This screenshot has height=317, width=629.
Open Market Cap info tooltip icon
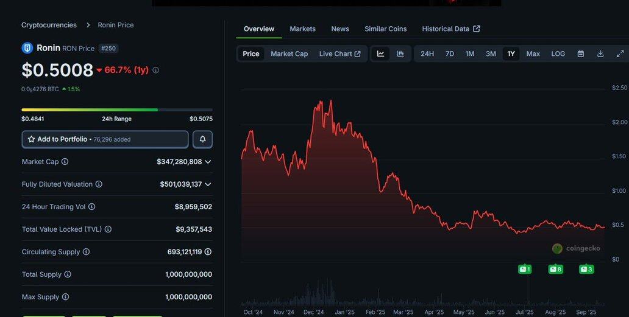coord(65,162)
